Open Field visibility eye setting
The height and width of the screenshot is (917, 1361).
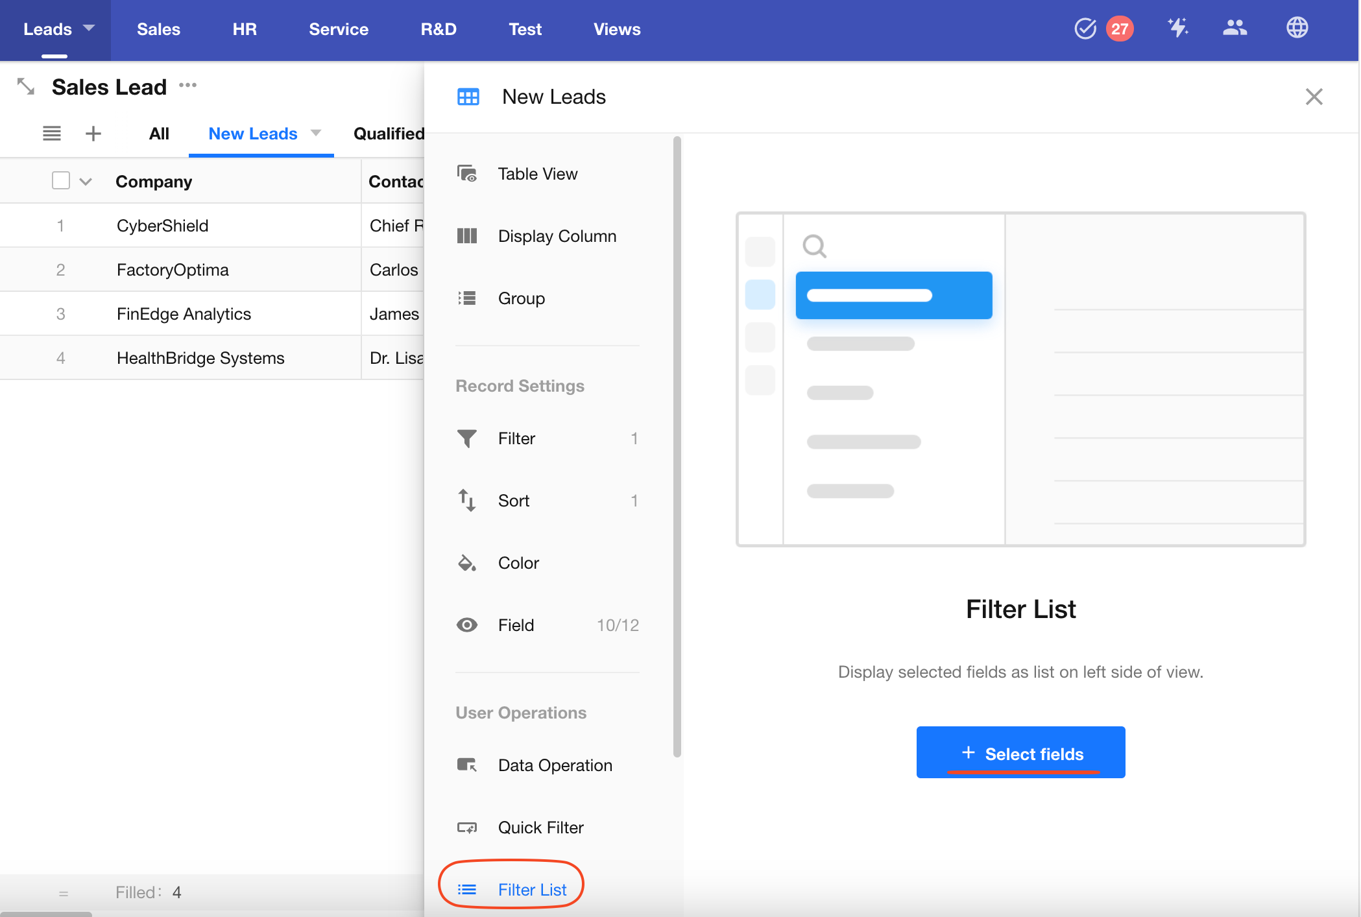point(516,625)
